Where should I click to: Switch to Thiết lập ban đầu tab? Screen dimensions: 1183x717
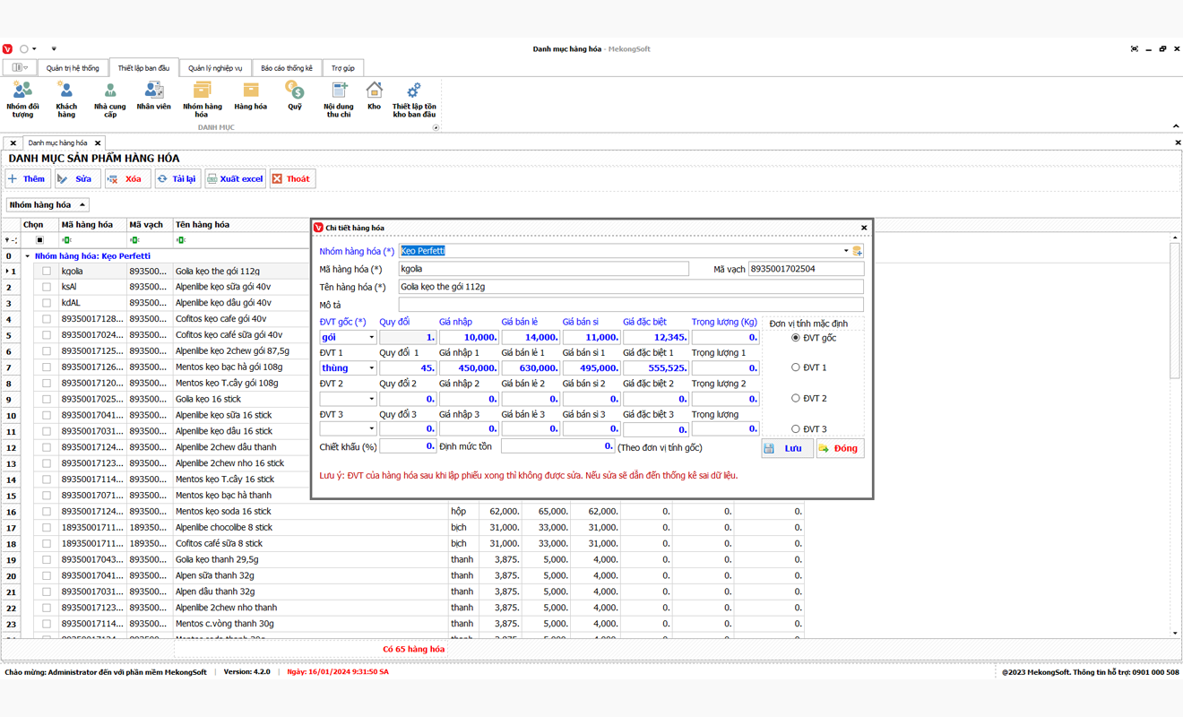[x=143, y=68]
